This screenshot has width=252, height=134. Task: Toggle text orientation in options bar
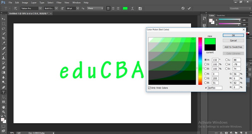[15, 8]
